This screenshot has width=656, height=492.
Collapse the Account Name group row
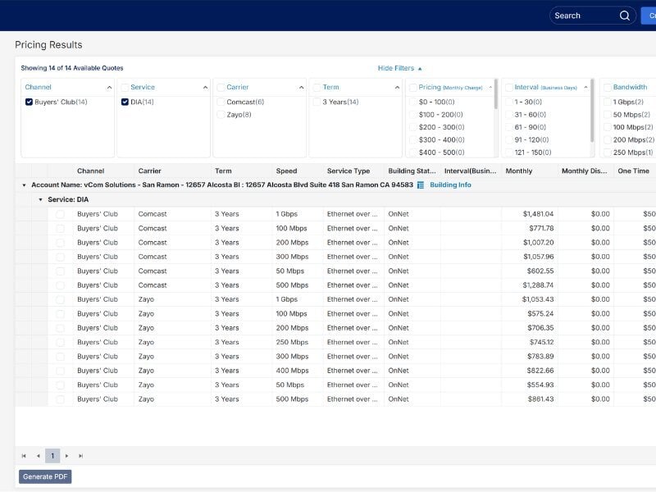point(24,185)
